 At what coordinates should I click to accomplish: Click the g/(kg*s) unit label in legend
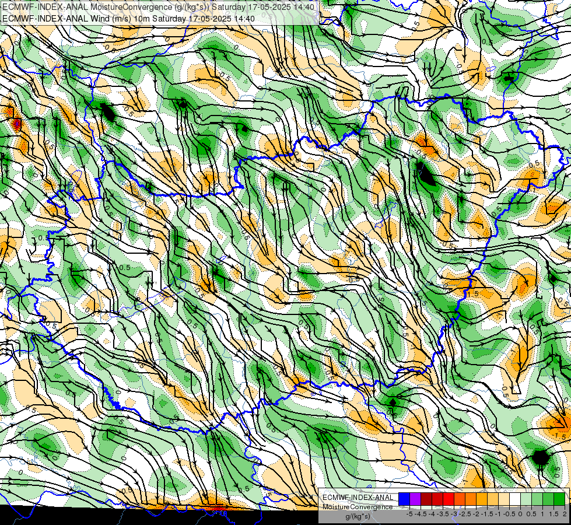[358, 516]
